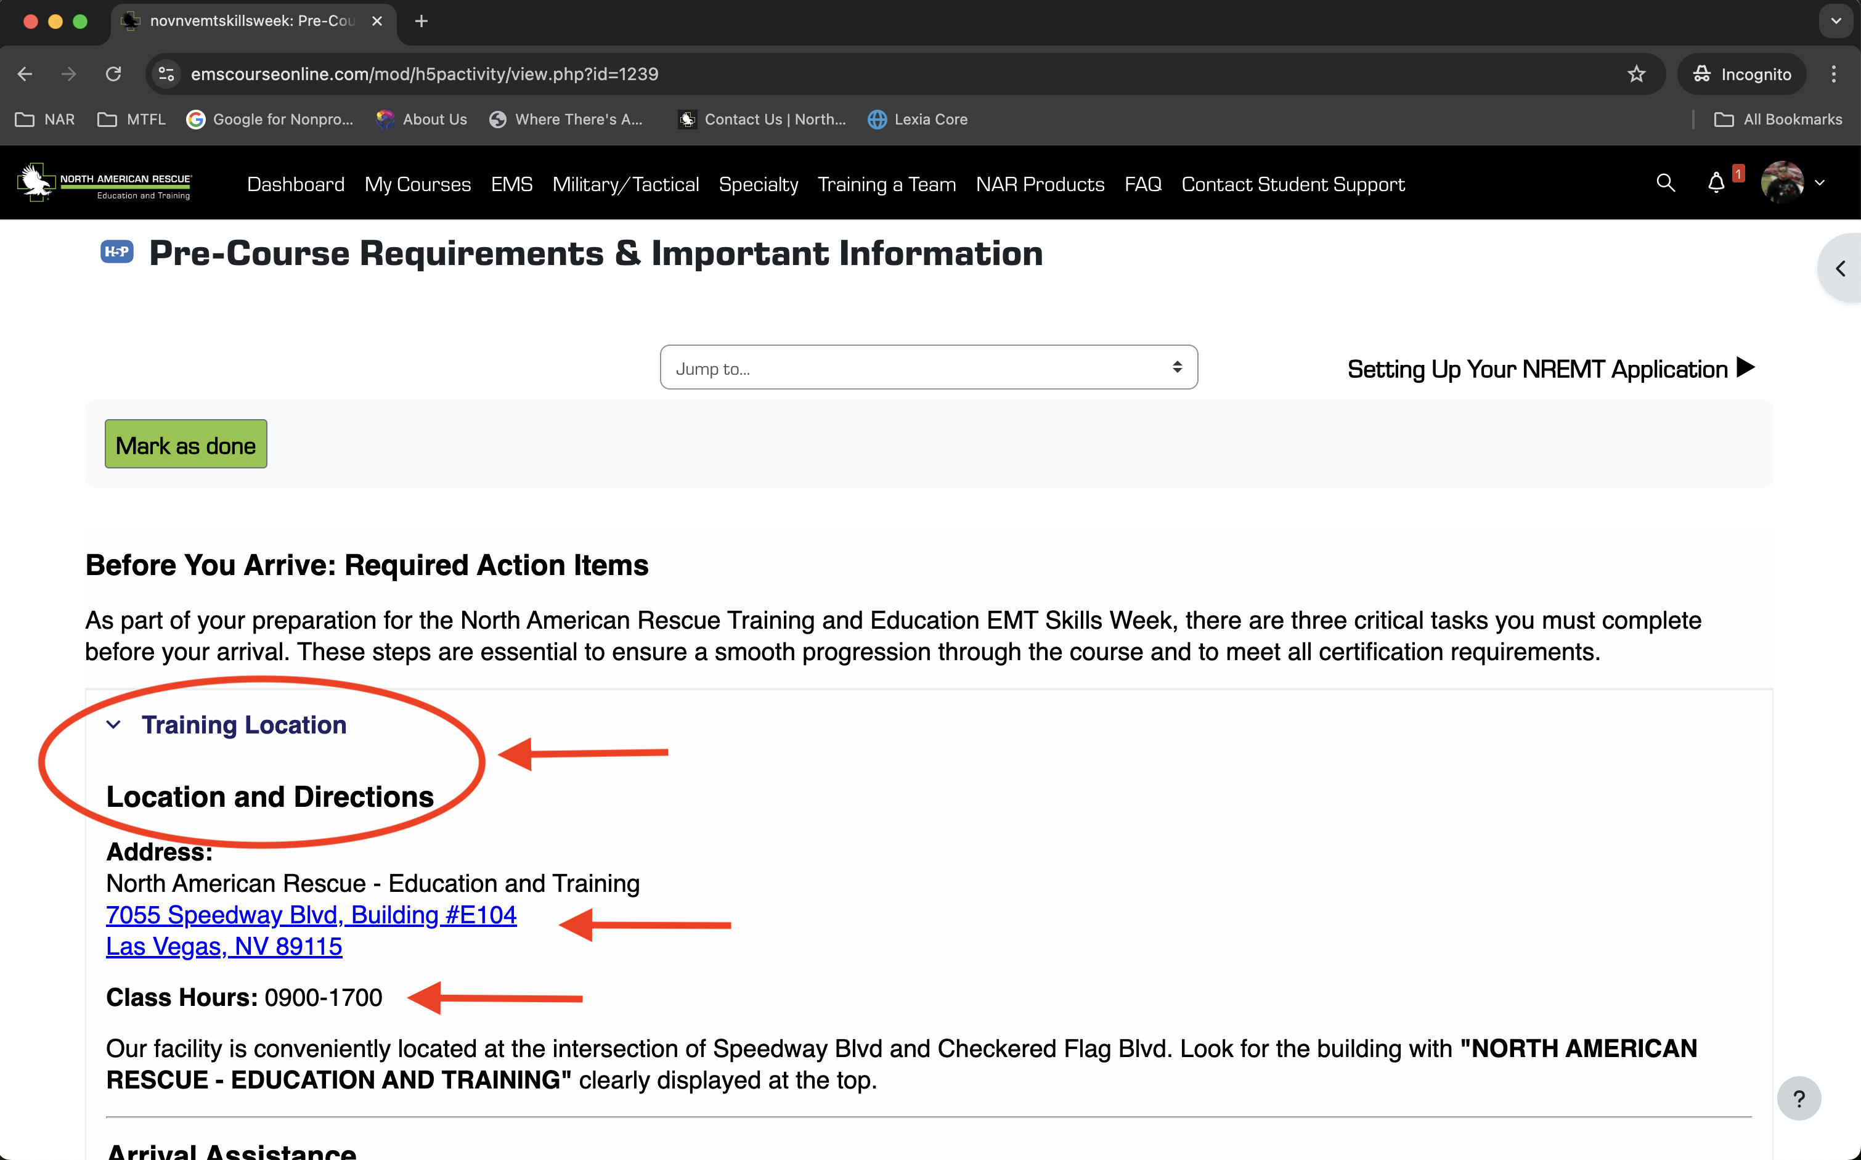Open the EMS menu item

511,184
